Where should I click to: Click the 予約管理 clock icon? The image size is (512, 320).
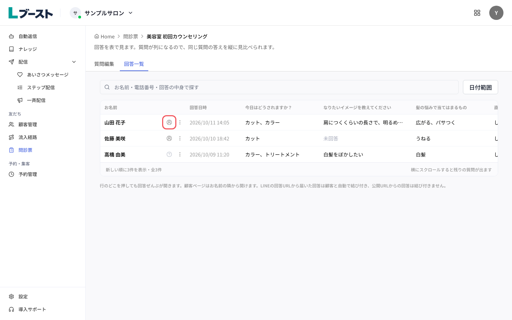tap(11, 174)
